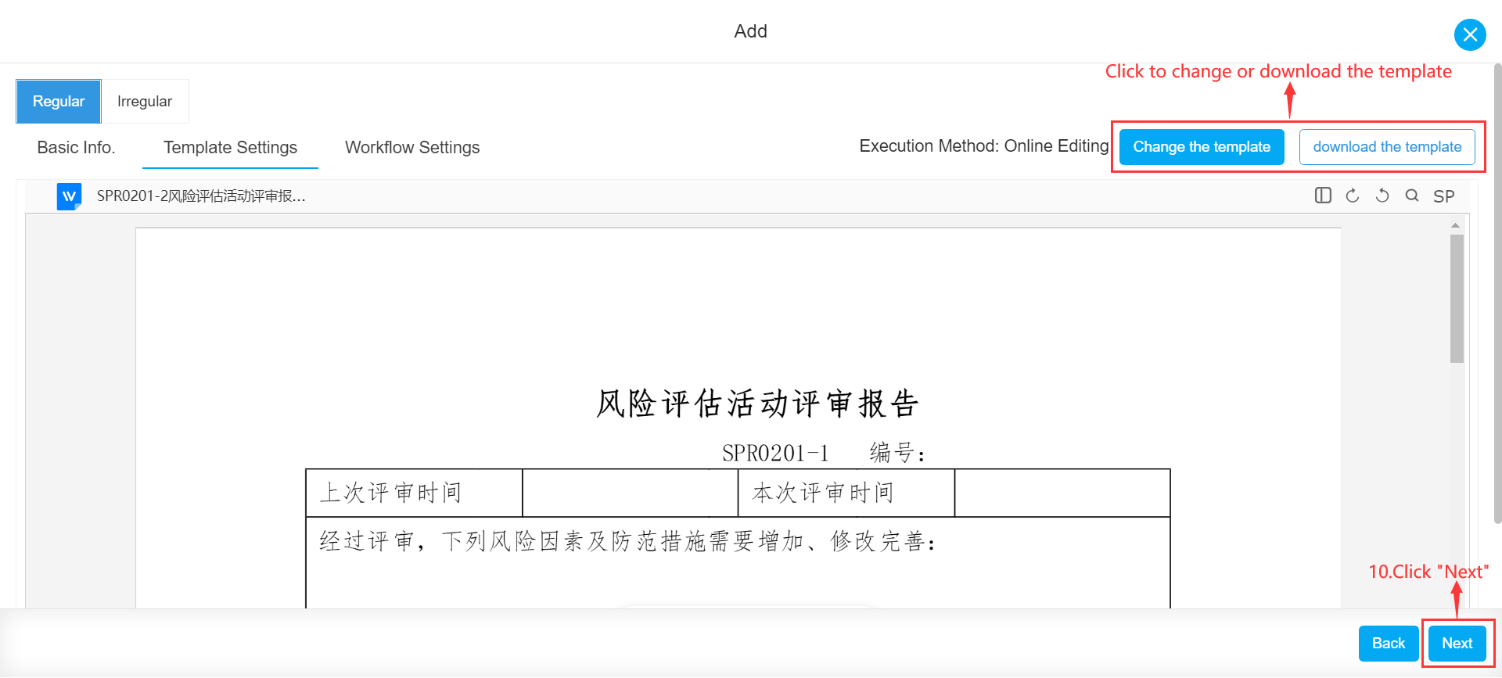1502x678 pixels.
Task: Click the Change the template button
Action: pyautogui.click(x=1202, y=147)
